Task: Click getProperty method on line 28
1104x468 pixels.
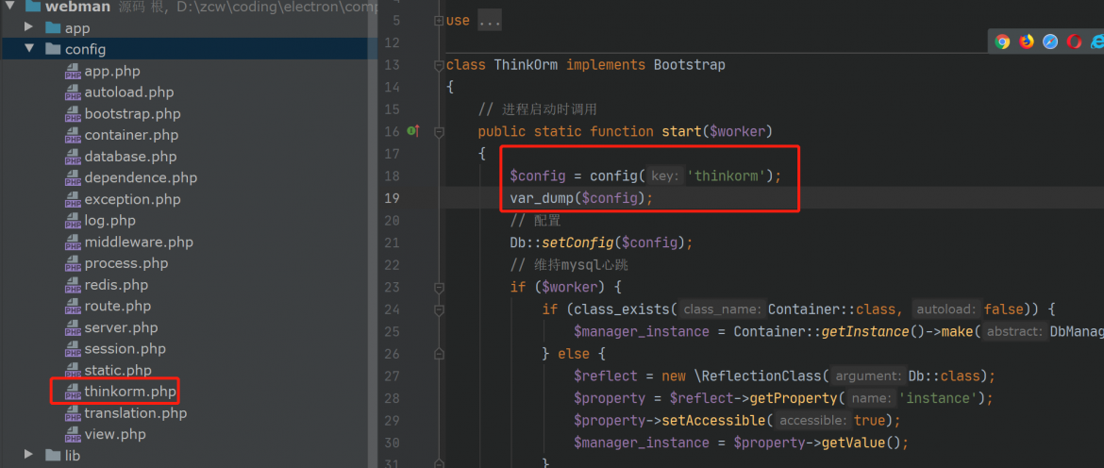Action: (x=794, y=398)
